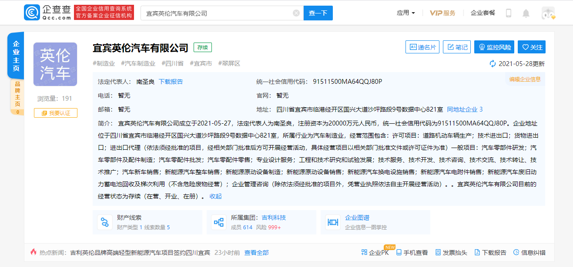Screen dimensions: 573x267
Task: Open the notification bell icon
Action: click(x=526, y=13)
